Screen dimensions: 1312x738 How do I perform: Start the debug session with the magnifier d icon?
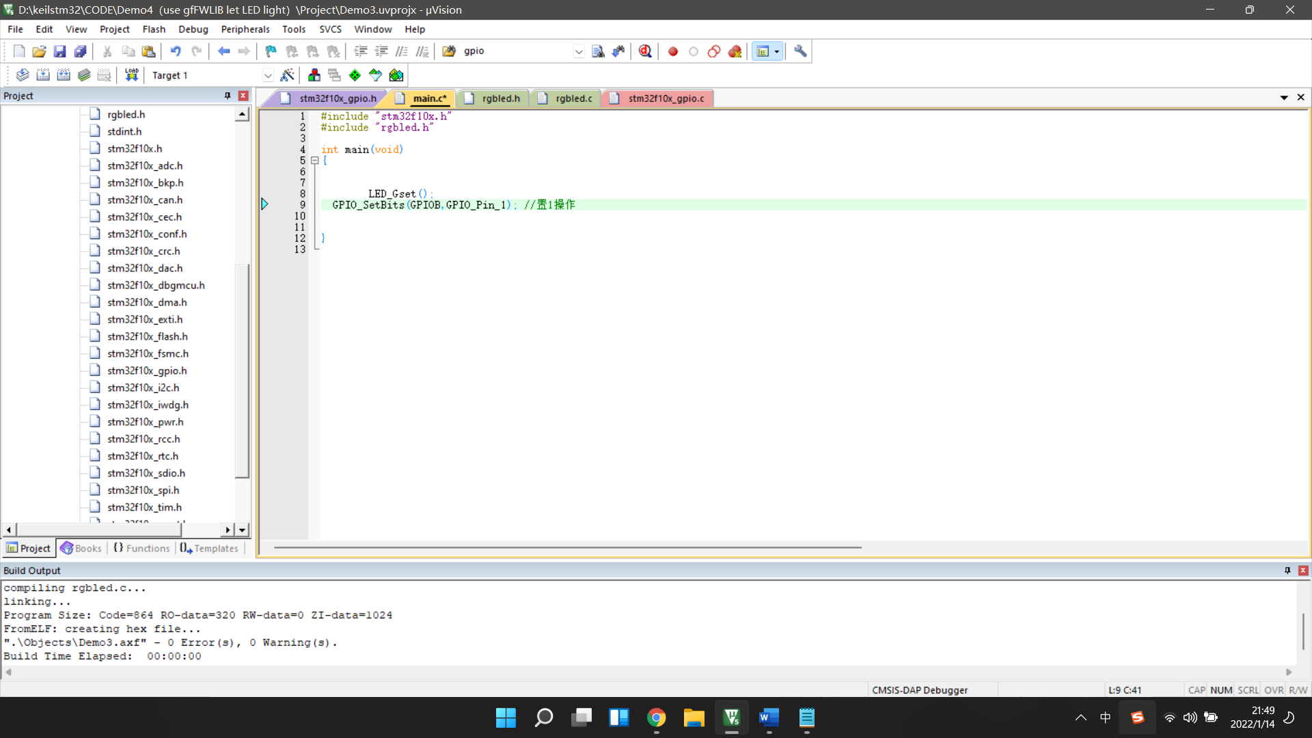point(645,51)
